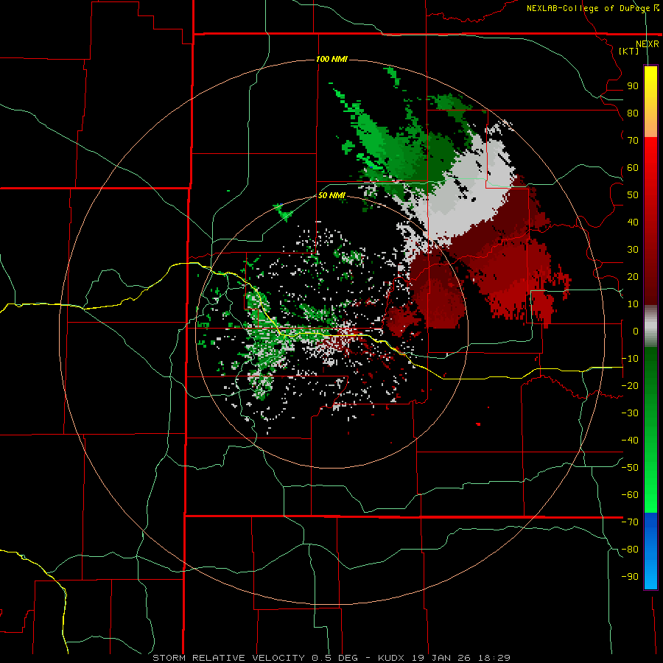Image resolution: width=663 pixels, height=663 pixels.
Task: Click the "-10" value on the velocity scale
Action: pos(630,359)
